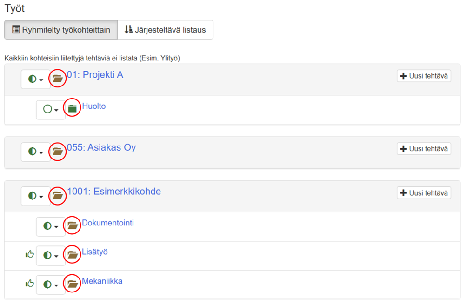Click the folder icon beside Mekaniikka
The height and width of the screenshot is (305, 467).
(72, 284)
